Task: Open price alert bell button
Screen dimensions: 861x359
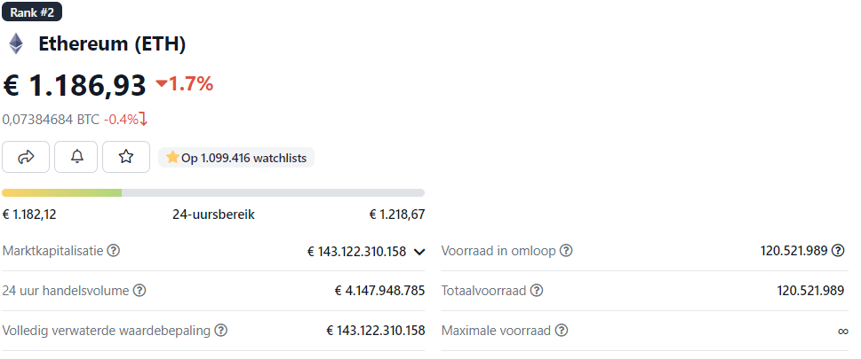Action: tap(77, 157)
